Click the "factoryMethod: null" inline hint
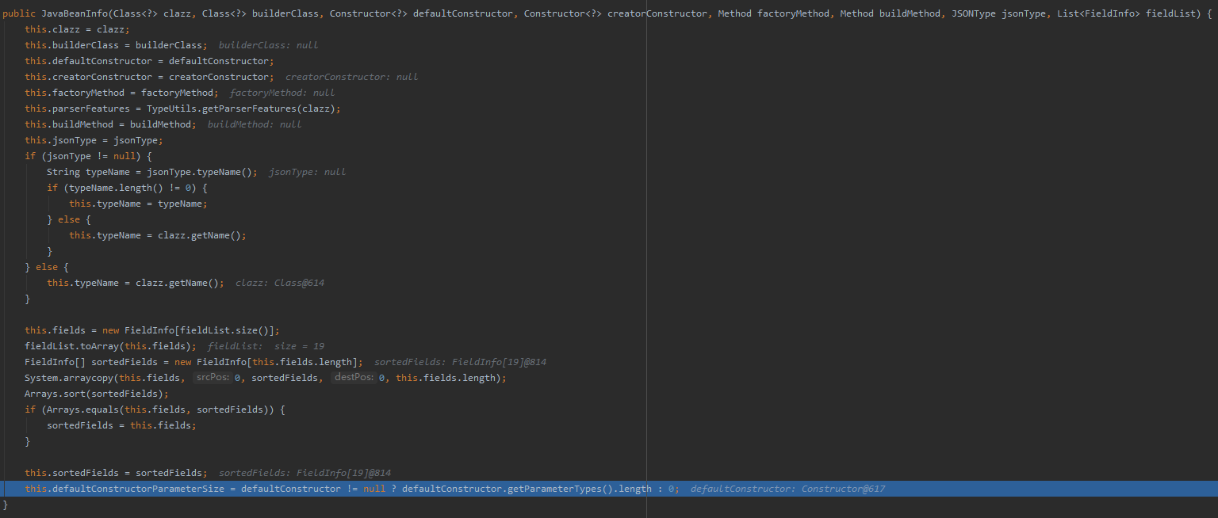The image size is (1218, 518). point(282,93)
